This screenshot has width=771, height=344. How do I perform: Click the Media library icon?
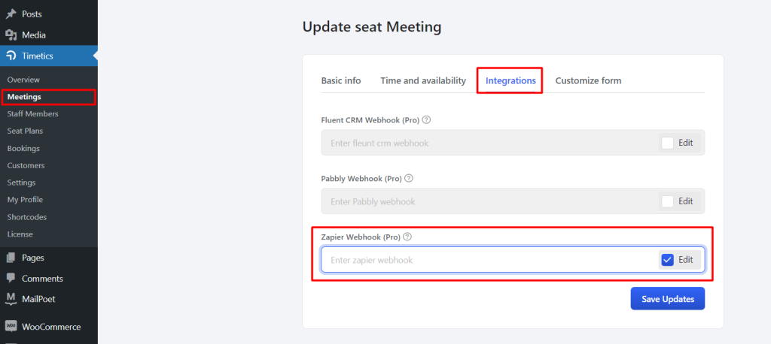point(11,35)
